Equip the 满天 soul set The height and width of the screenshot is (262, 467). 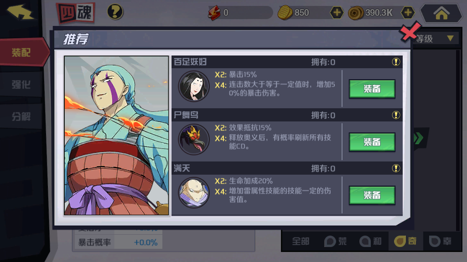tap(372, 195)
